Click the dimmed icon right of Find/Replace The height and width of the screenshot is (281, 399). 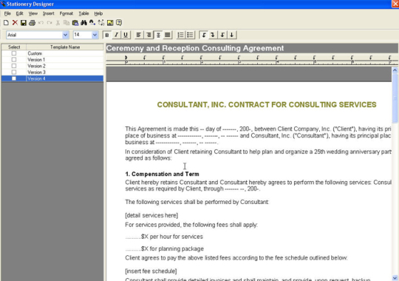pyautogui.click(x=101, y=23)
